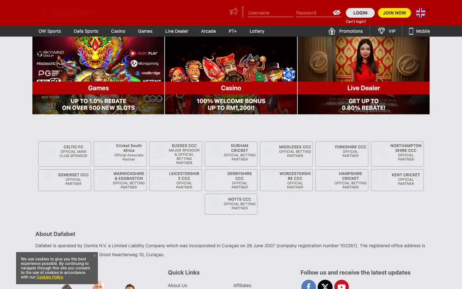
Task: Open the PT+ menu item
Action: pos(233,31)
